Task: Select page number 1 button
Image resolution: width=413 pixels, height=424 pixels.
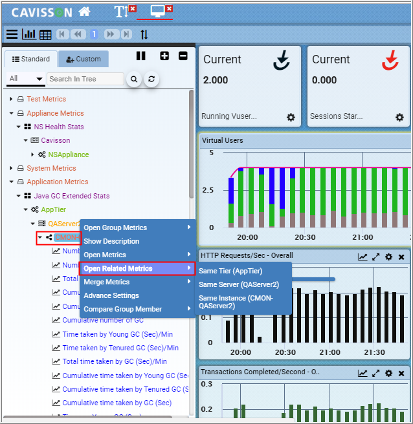Action: [94, 34]
